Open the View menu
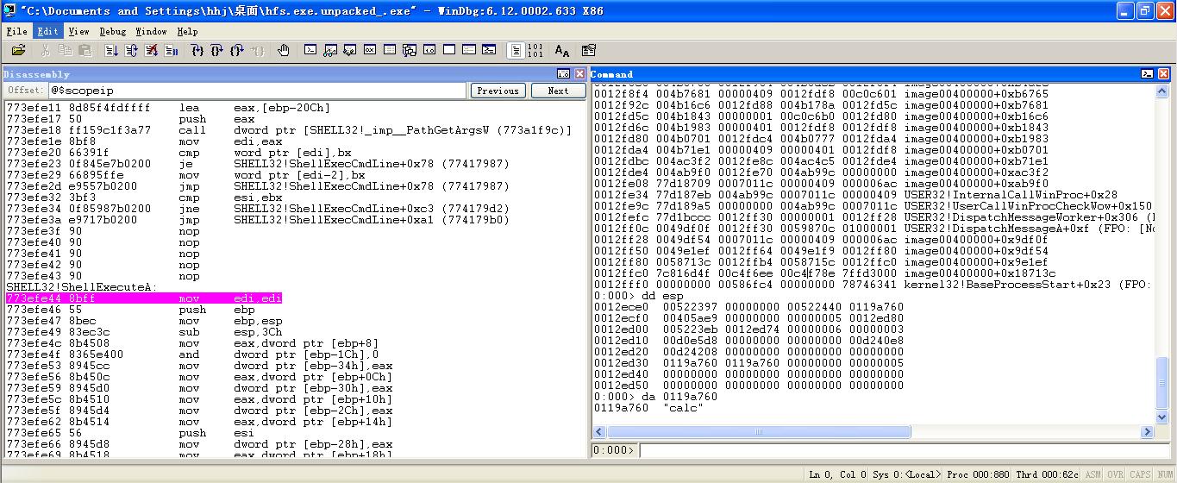The width and height of the screenshot is (1177, 483). 78,31
